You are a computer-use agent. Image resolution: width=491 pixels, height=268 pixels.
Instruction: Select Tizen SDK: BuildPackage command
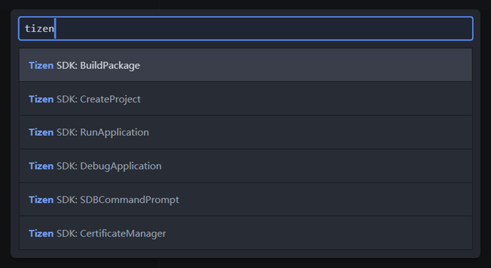(x=245, y=65)
